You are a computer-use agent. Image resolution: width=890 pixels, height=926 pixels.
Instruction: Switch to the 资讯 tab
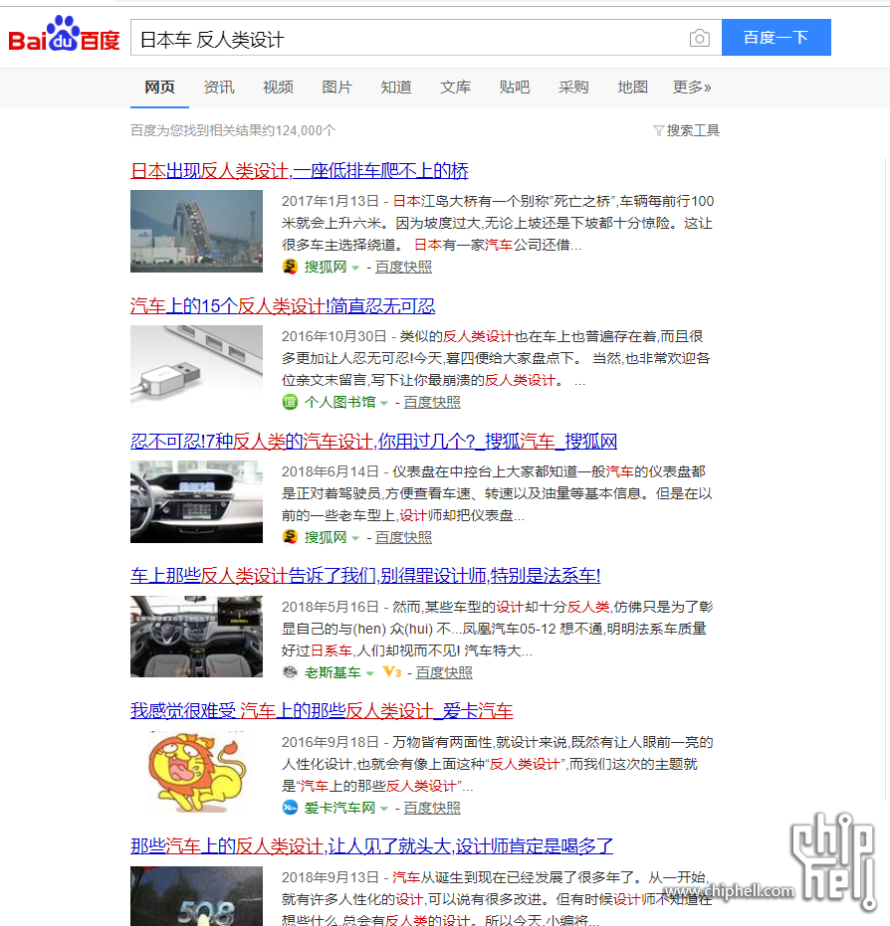[x=219, y=88]
